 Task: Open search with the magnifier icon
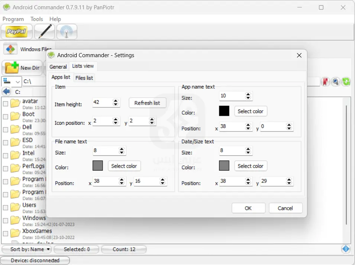tap(335, 81)
